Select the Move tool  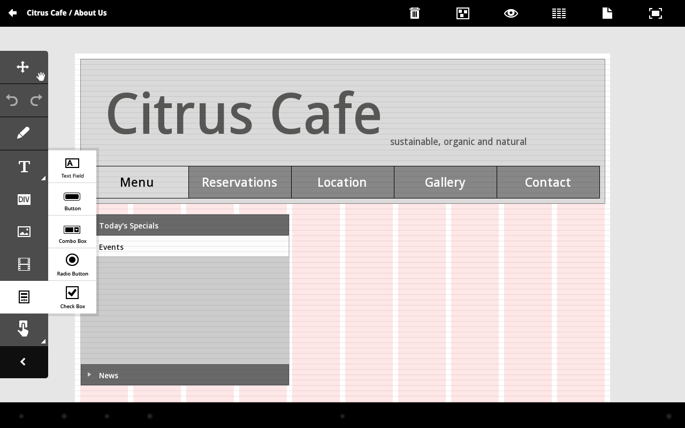[23, 66]
